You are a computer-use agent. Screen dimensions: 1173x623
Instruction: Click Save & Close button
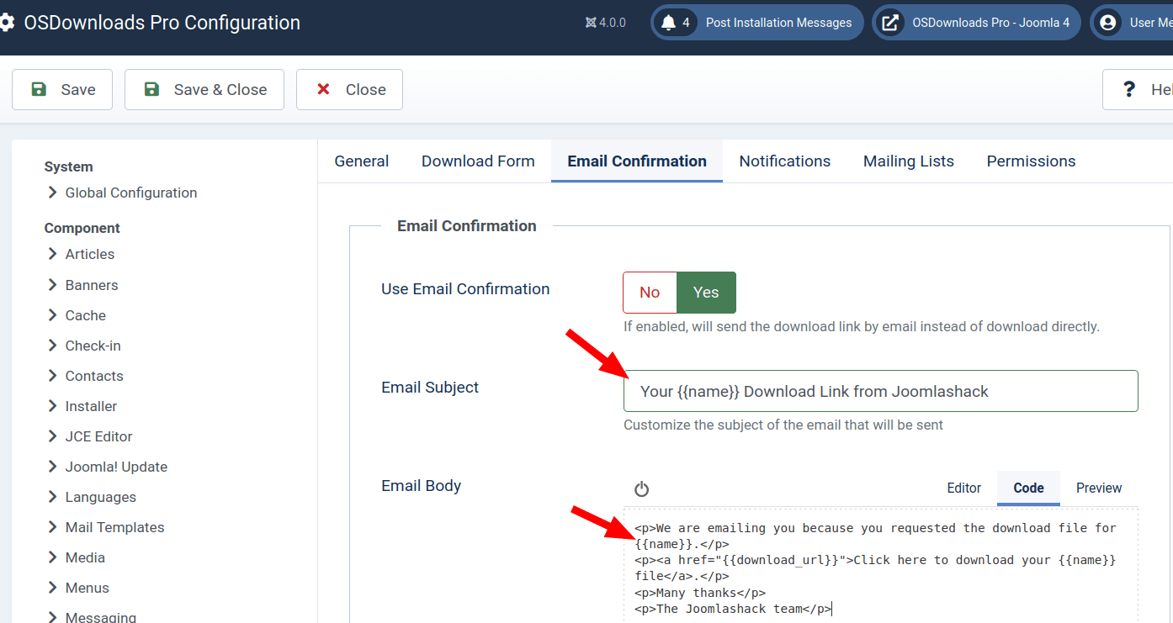[204, 89]
